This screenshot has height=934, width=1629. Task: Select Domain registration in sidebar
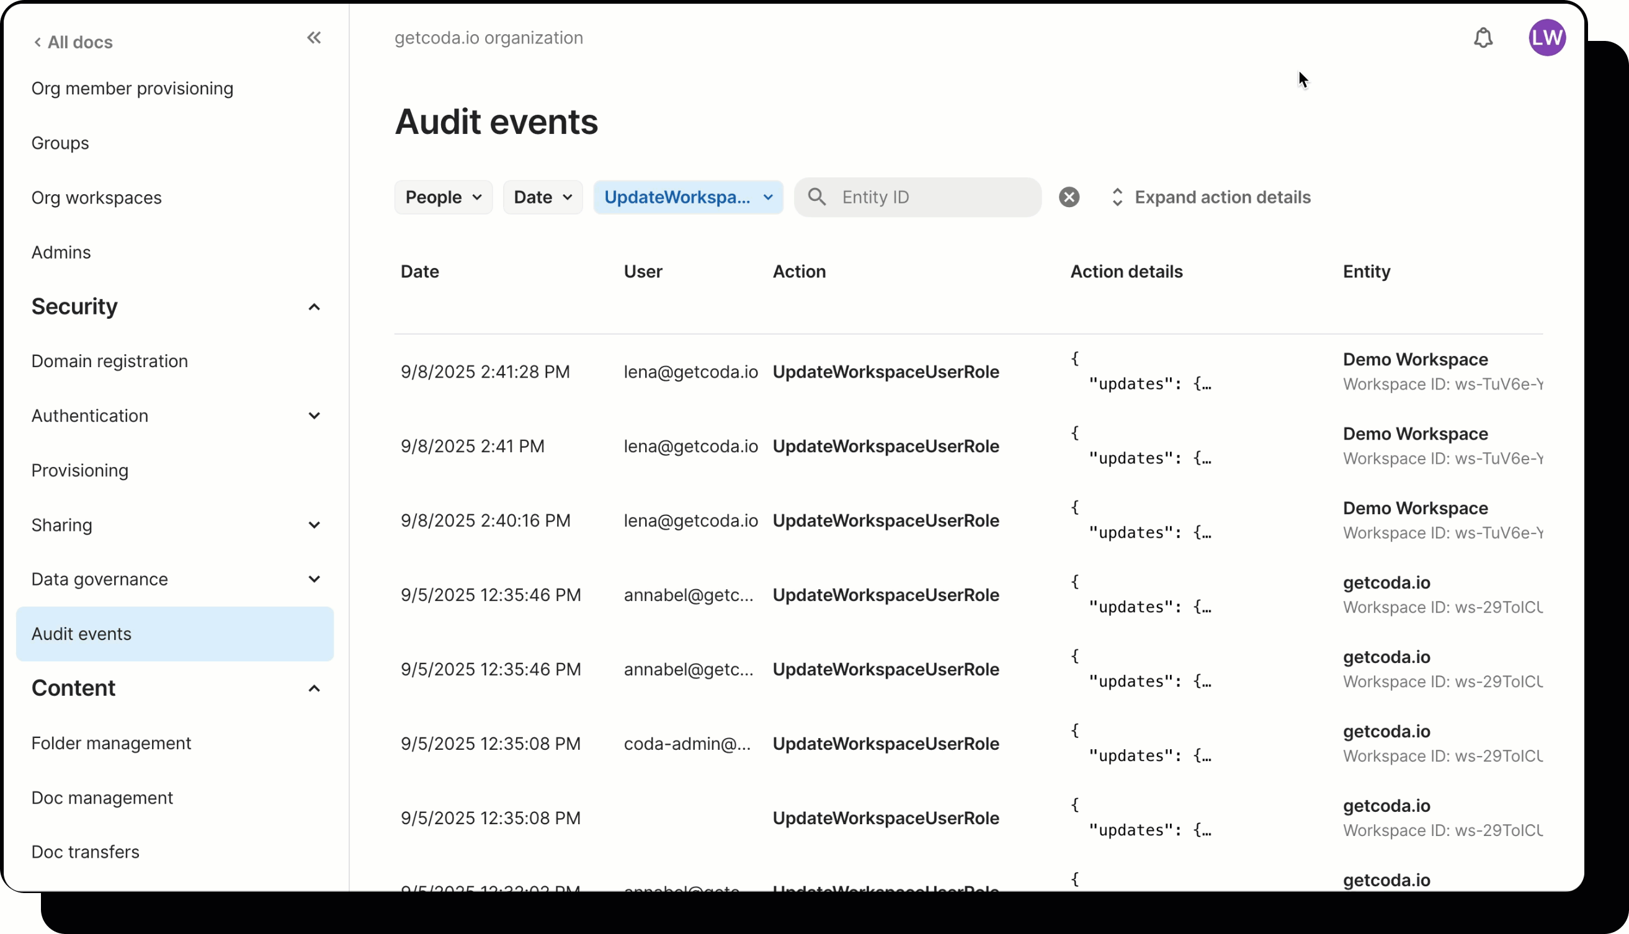[x=110, y=361]
